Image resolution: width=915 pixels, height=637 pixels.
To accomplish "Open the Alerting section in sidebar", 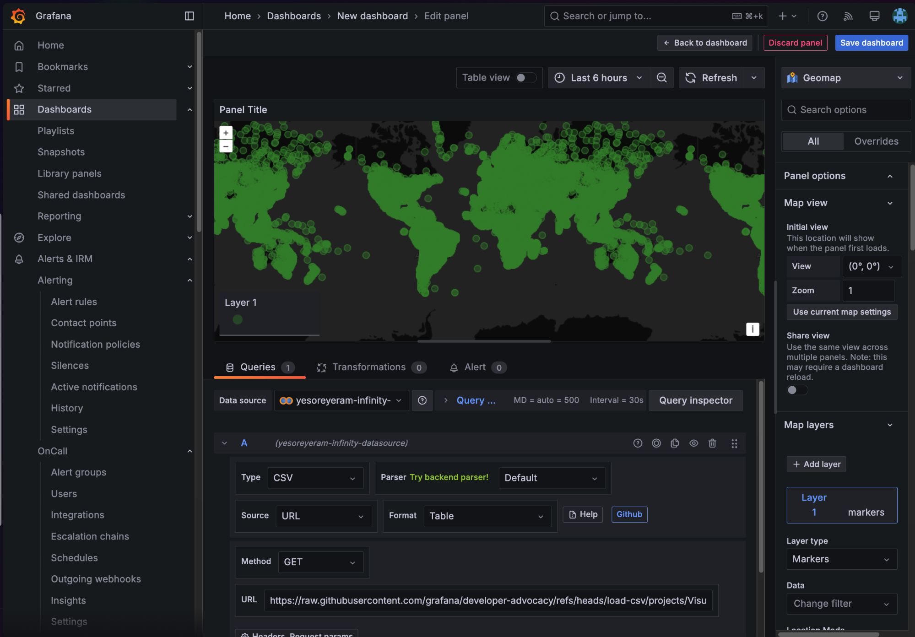I will [55, 280].
